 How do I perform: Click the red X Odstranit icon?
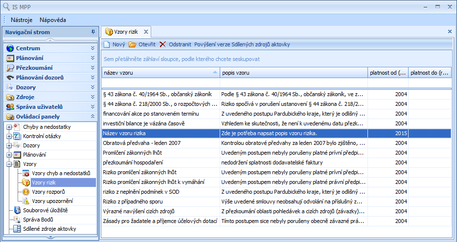coord(162,44)
